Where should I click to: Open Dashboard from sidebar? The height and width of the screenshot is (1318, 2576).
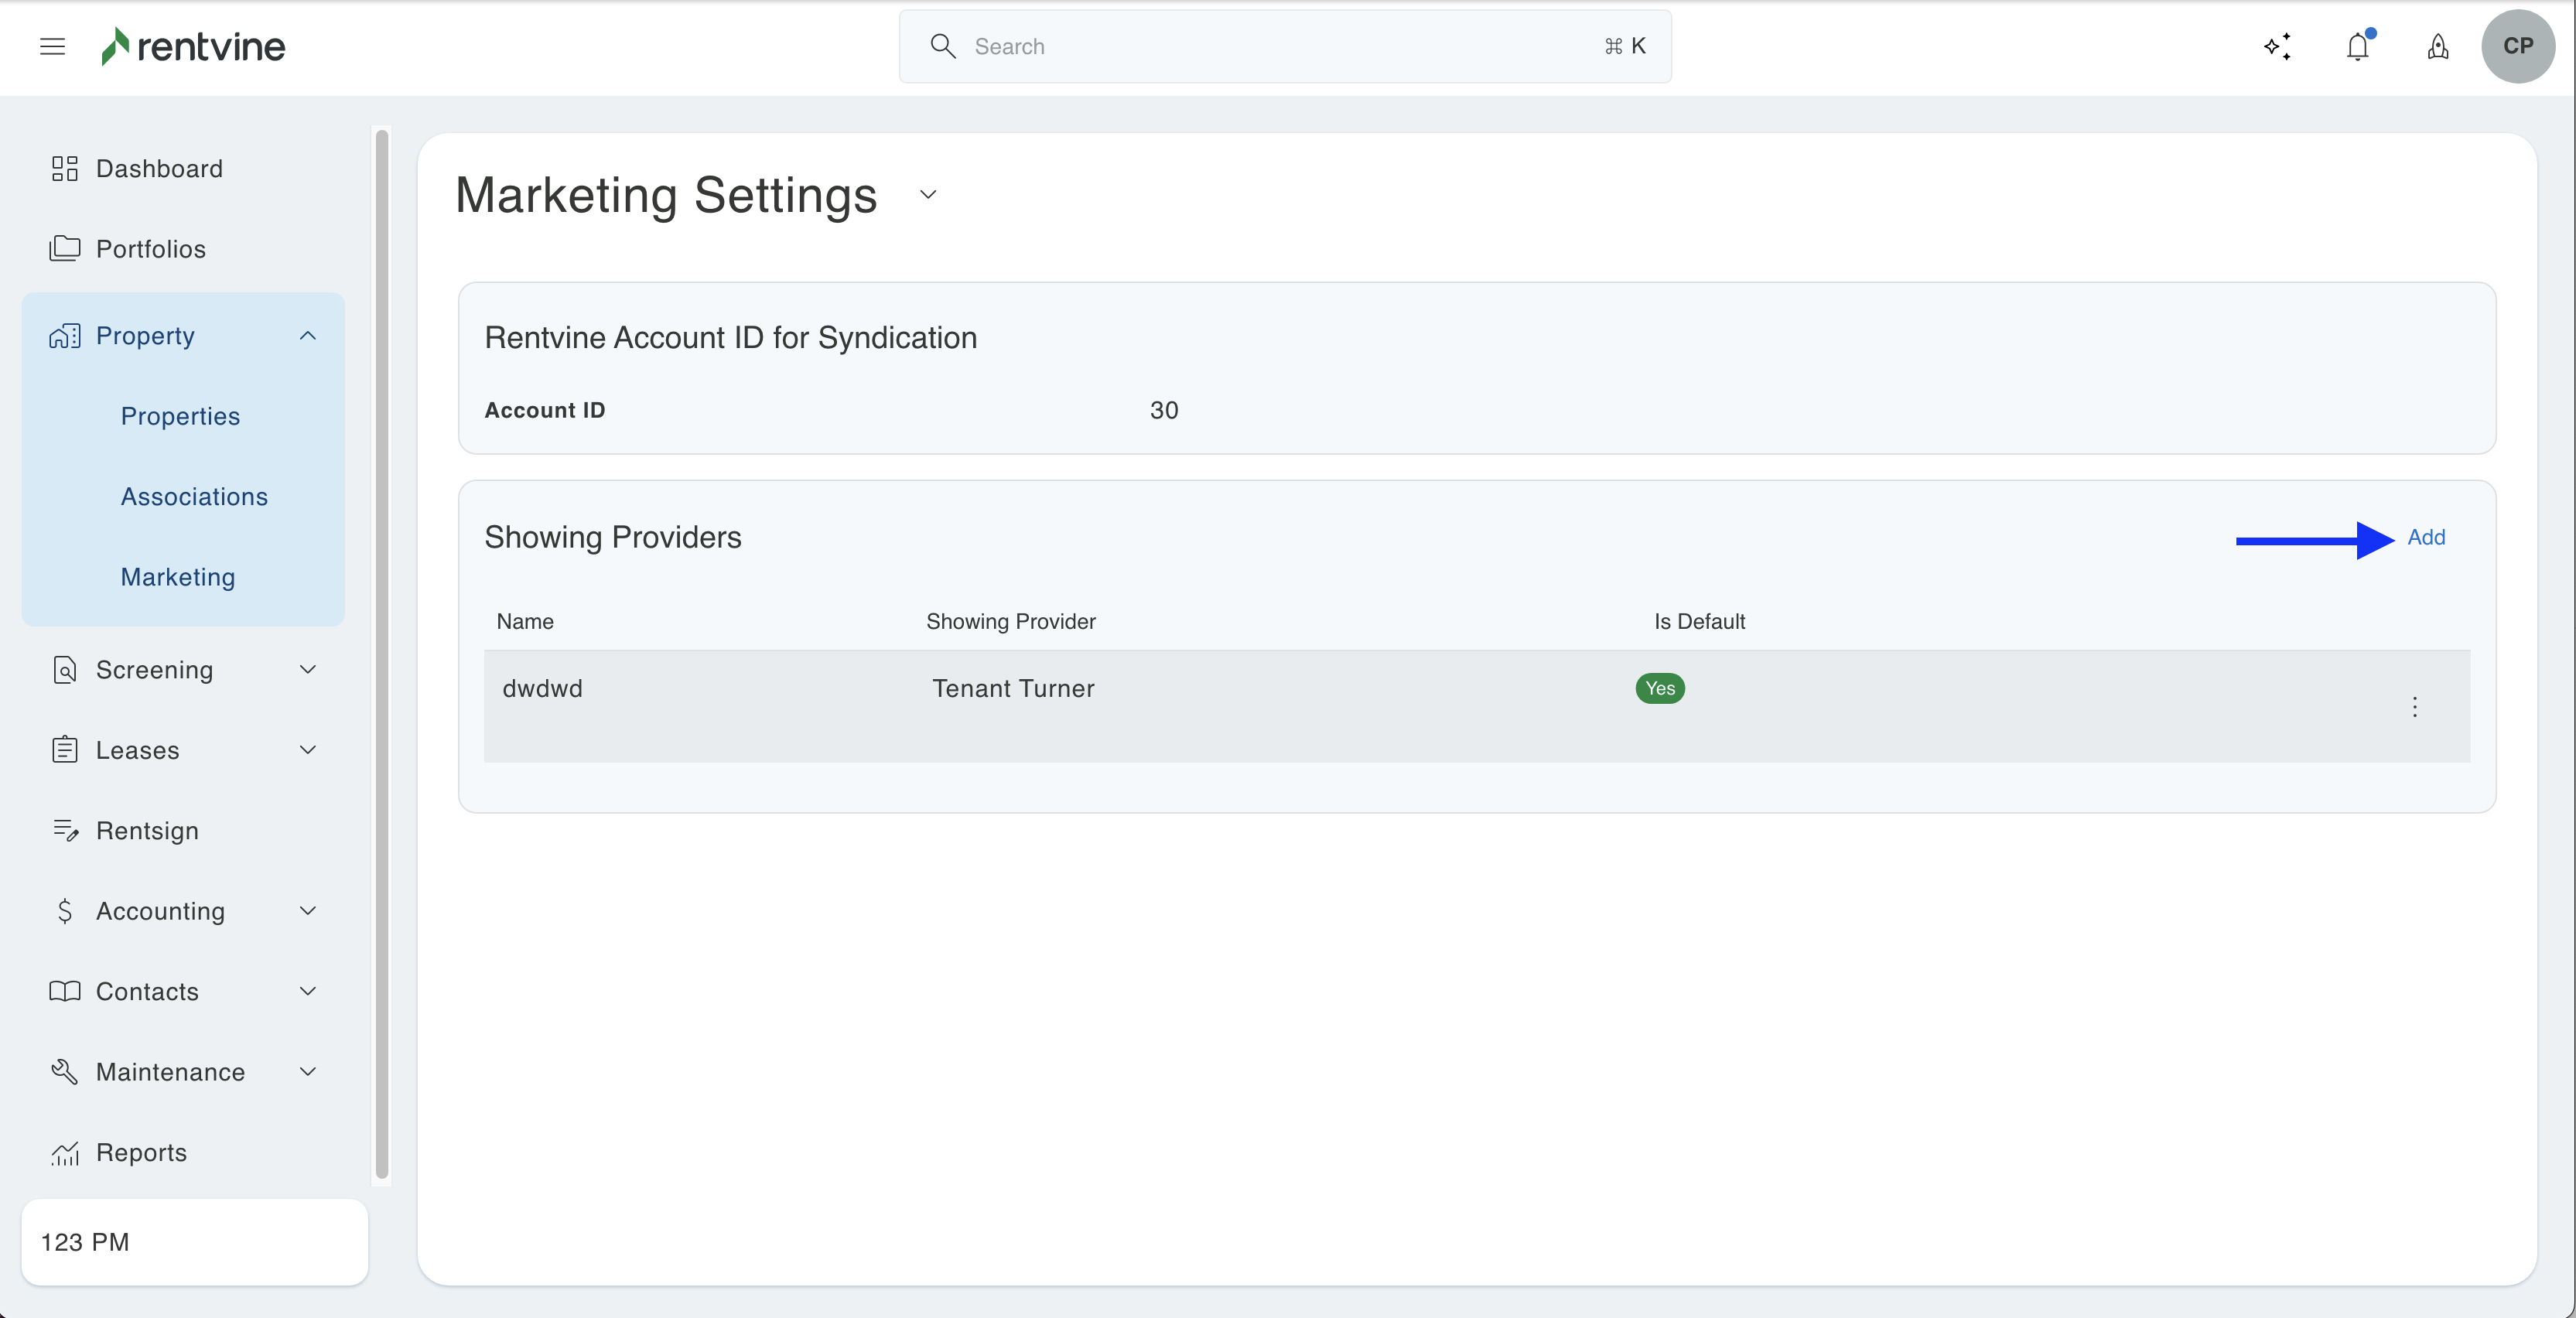(x=158, y=168)
